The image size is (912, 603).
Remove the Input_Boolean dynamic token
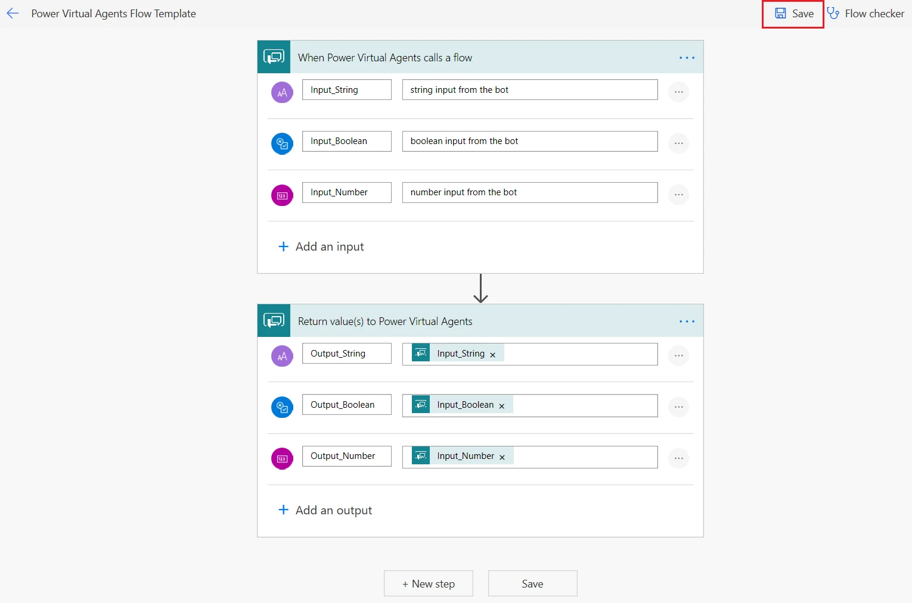click(502, 406)
